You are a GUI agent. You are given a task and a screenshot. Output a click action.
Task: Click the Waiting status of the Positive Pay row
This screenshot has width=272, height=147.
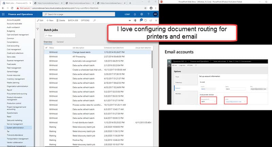pyautogui.click(x=53, y=140)
